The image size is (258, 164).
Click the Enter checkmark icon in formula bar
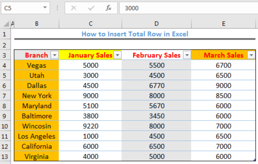[x=91, y=8]
